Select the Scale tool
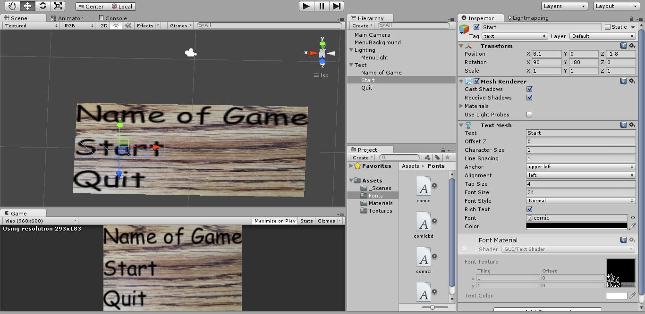645x314 pixels. [59, 6]
